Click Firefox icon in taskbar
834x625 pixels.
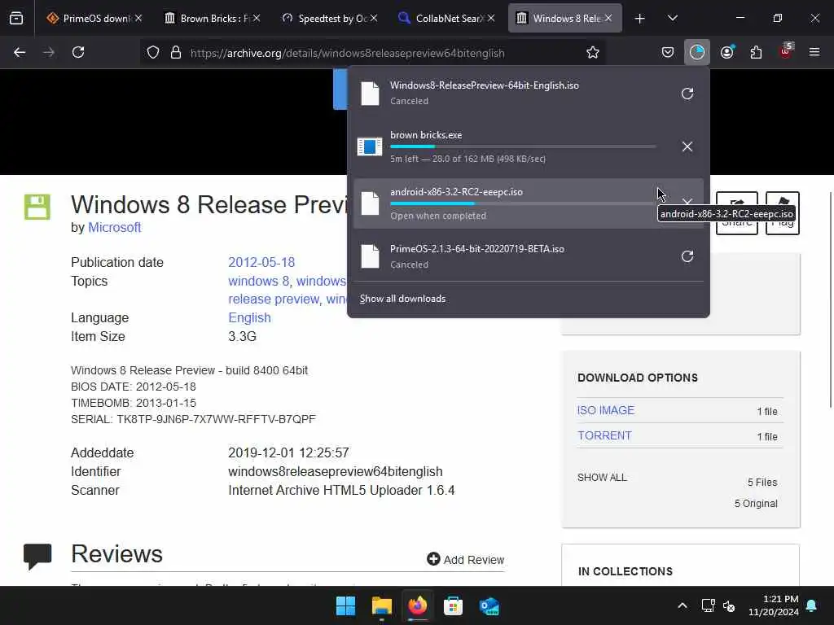[418, 605]
